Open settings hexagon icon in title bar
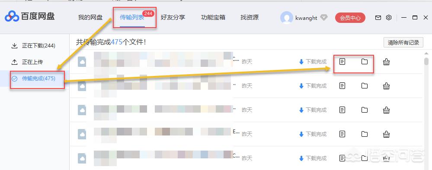 click(389, 18)
